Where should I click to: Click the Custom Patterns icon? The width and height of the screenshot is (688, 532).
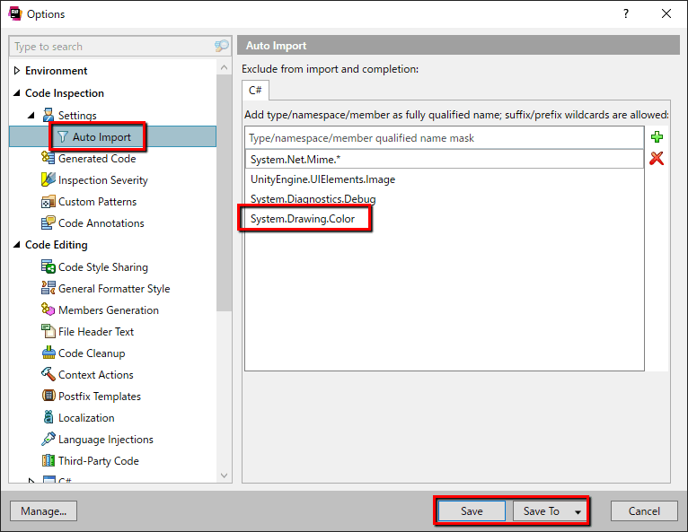pyautogui.click(x=48, y=201)
